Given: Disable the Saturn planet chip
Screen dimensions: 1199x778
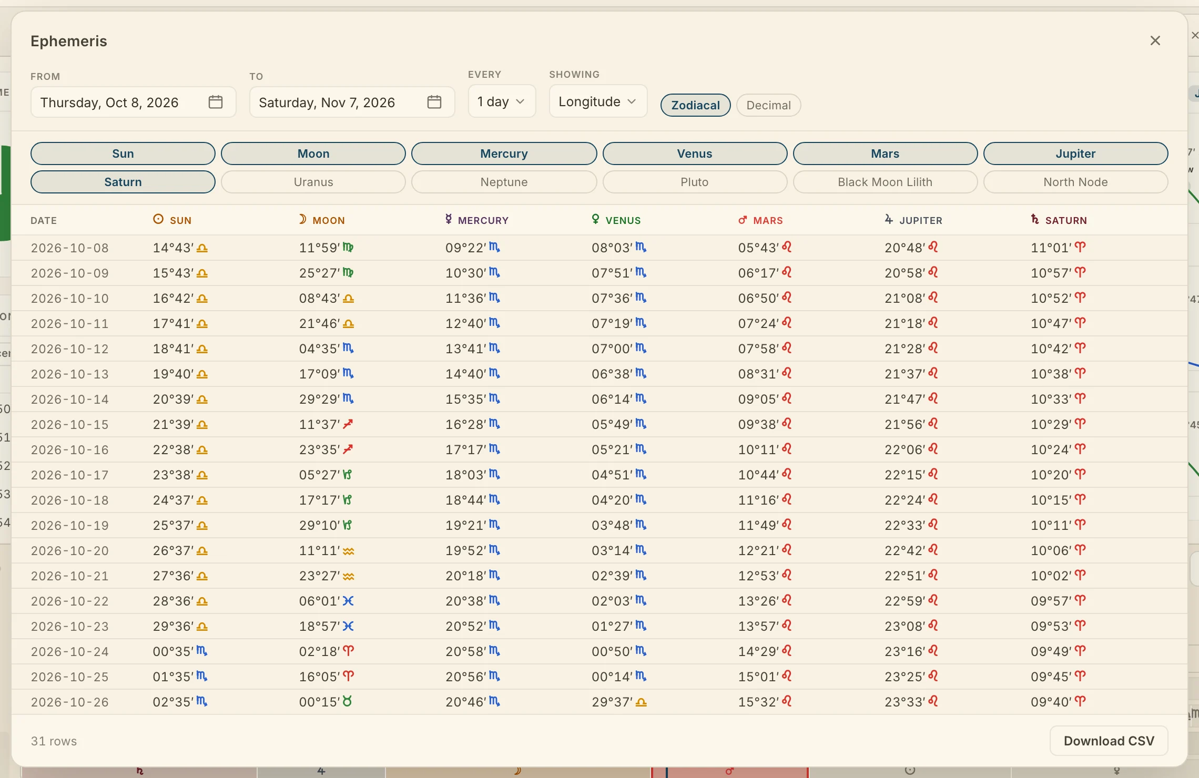Looking at the screenshot, I should click(123, 182).
